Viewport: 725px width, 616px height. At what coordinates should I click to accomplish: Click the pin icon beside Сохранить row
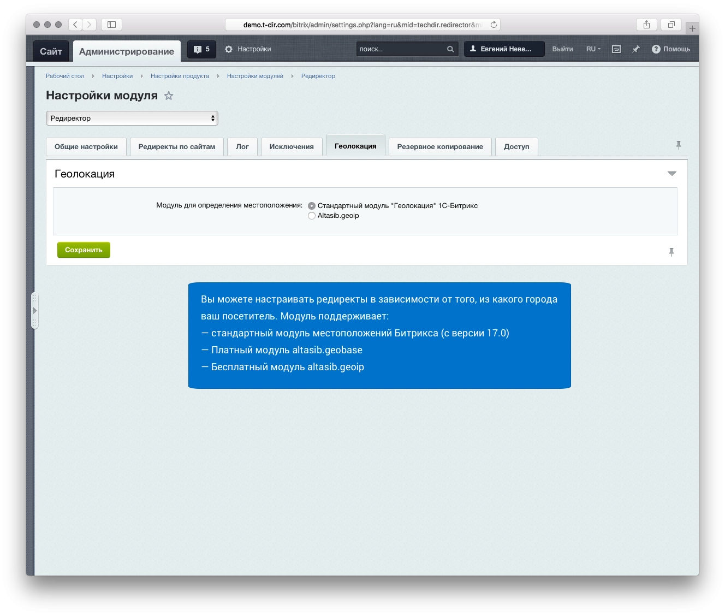pyautogui.click(x=671, y=252)
